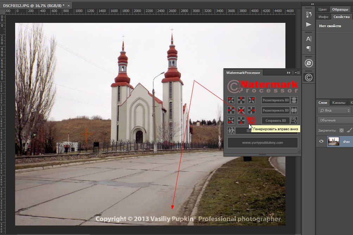Switch to the Цвет tab
Screen dimensions: 353x235
tap(323, 9)
